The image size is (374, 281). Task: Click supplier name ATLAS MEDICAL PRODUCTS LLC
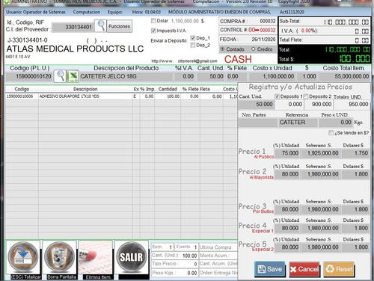[75, 49]
